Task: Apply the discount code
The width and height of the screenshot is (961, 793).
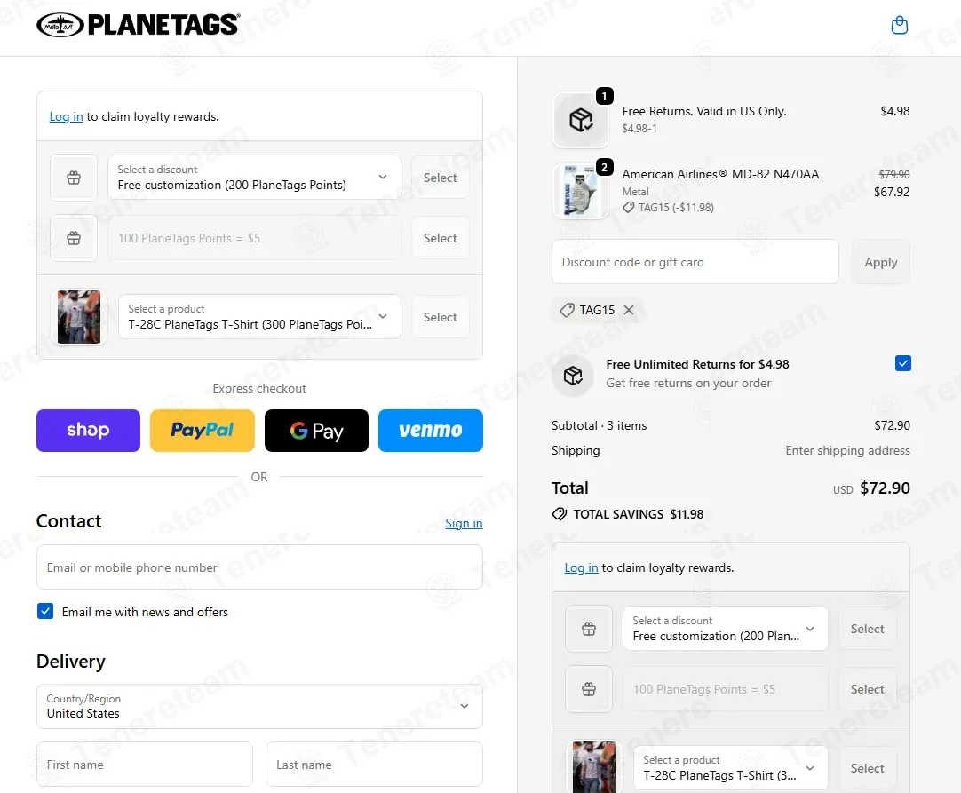Action: 881,262
